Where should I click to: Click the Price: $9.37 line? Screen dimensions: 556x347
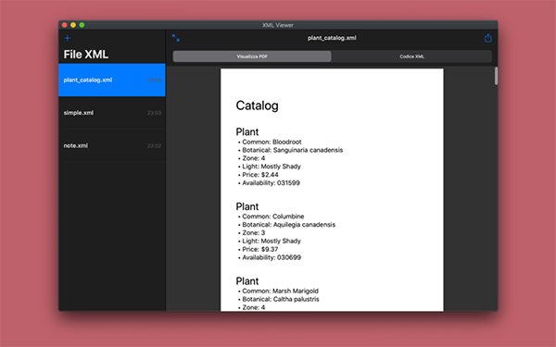coord(259,249)
